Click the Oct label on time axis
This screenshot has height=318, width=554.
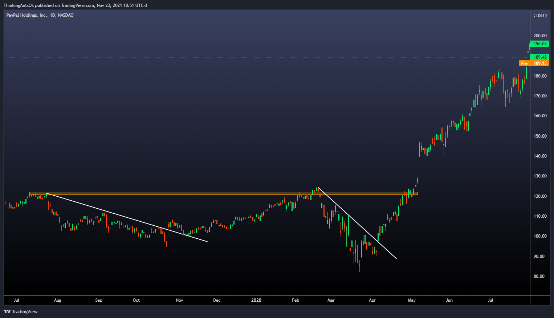(x=136, y=300)
